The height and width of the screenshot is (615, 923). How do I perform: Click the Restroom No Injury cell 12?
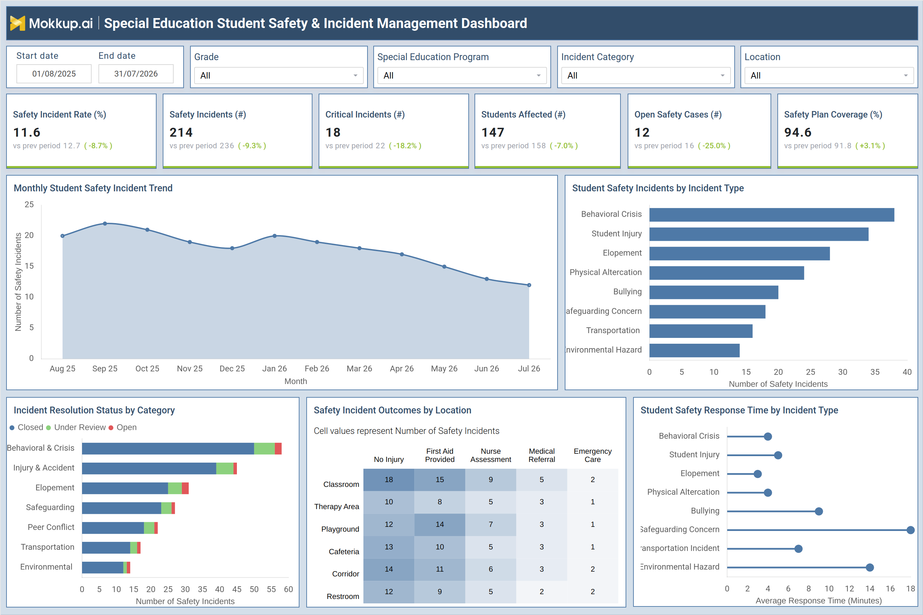[x=388, y=591]
